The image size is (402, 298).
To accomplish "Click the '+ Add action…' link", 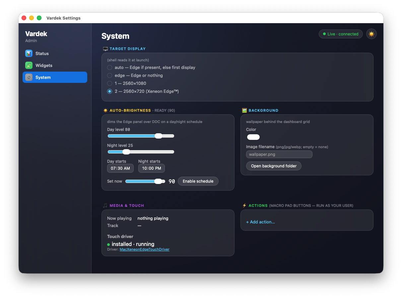I will point(260,222).
